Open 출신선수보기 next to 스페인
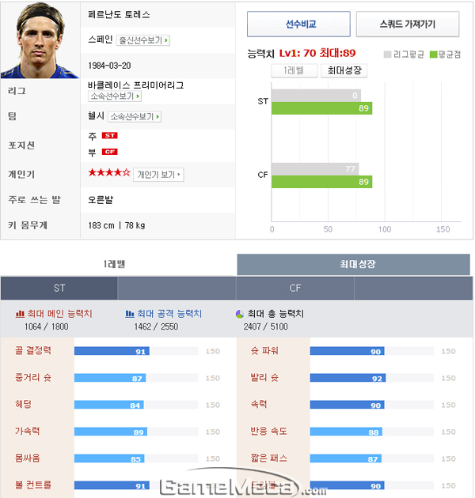Screen dimensions: 475x498 pyautogui.click(x=142, y=40)
